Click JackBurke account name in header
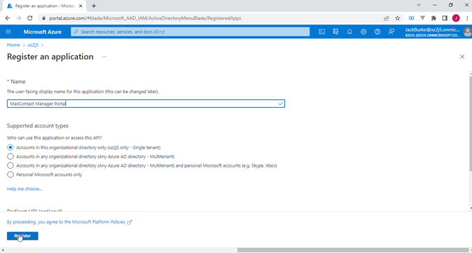 click(x=432, y=30)
